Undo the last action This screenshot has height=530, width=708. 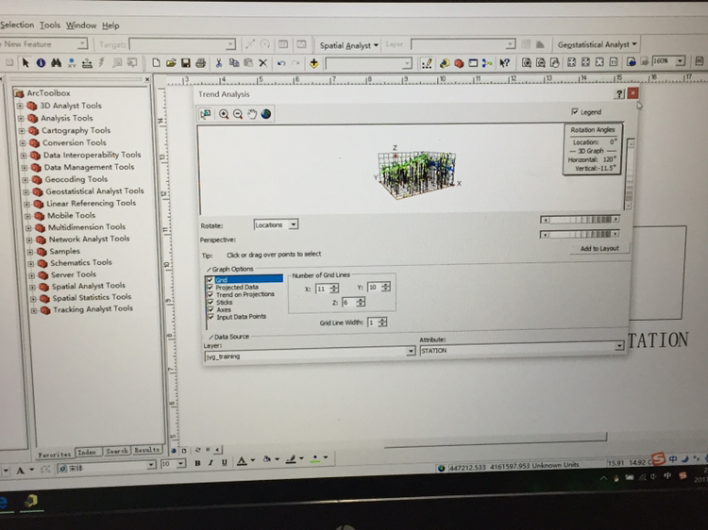coord(281,63)
